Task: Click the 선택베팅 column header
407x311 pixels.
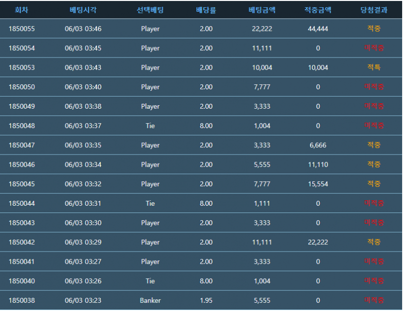Action: coord(150,10)
